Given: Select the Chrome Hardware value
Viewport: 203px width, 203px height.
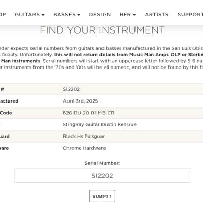Looking at the screenshot, I should pos(84,148).
